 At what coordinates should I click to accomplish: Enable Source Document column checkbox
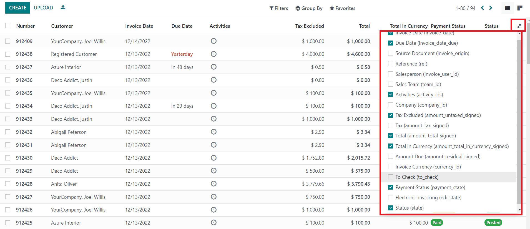(x=391, y=53)
